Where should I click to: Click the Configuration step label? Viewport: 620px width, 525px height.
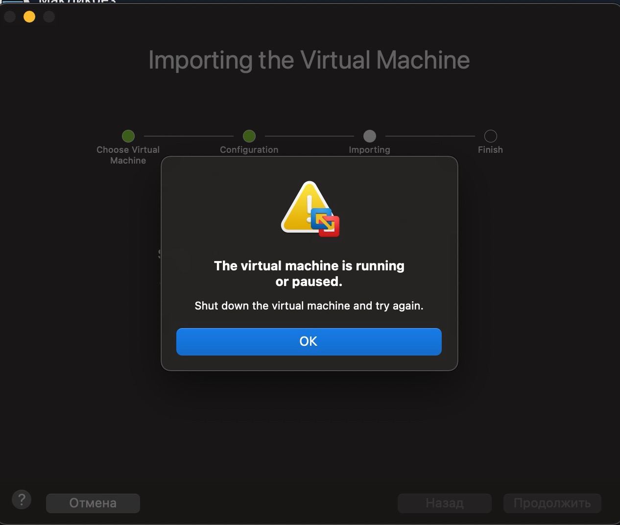(x=249, y=150)
